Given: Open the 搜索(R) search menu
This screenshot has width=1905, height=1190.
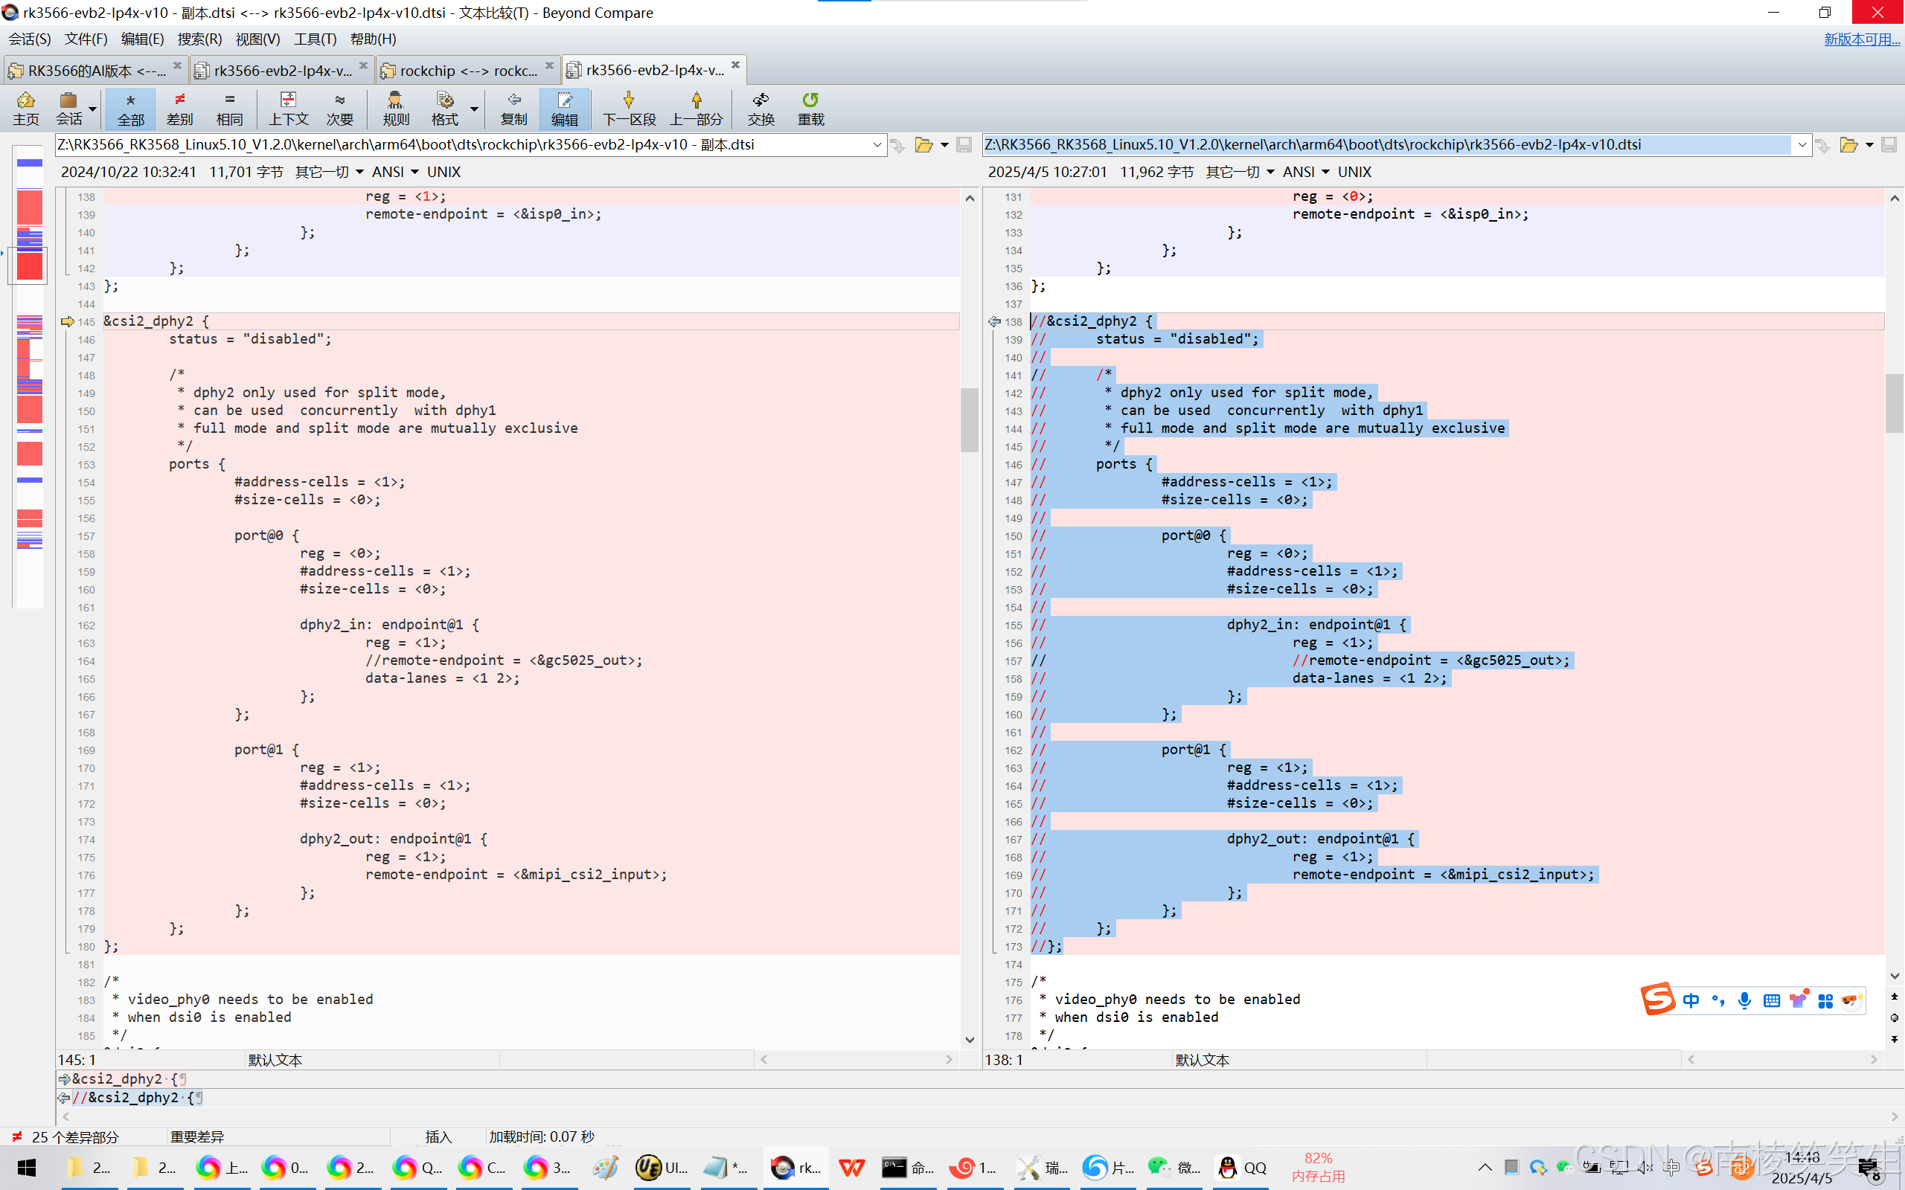Looking at the screenshot, I should pos(199,39).
